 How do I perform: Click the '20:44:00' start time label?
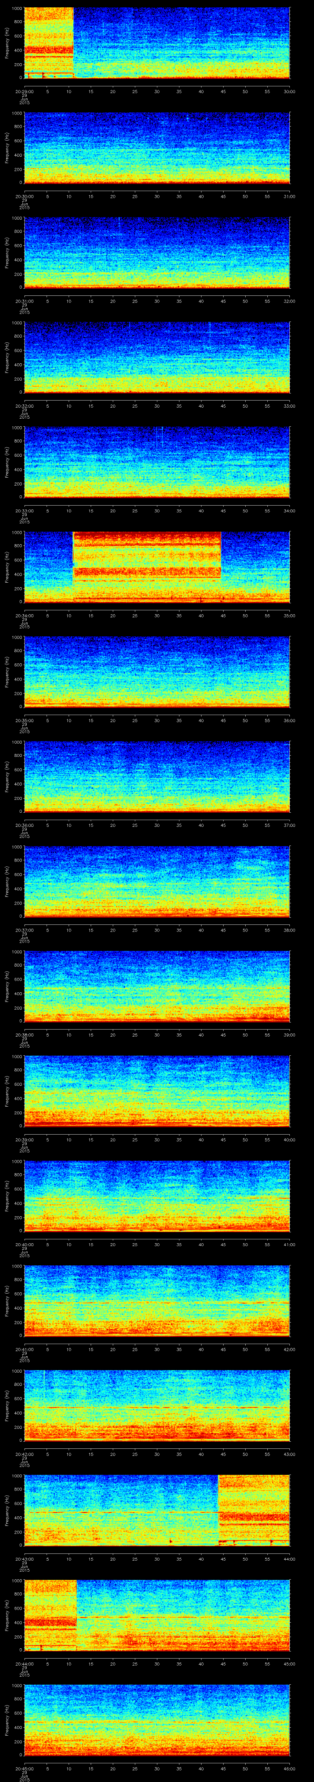pos(24,1664)
